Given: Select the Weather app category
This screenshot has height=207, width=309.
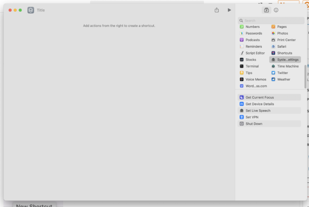Looking at the screenshot, I should coord(283,79).
